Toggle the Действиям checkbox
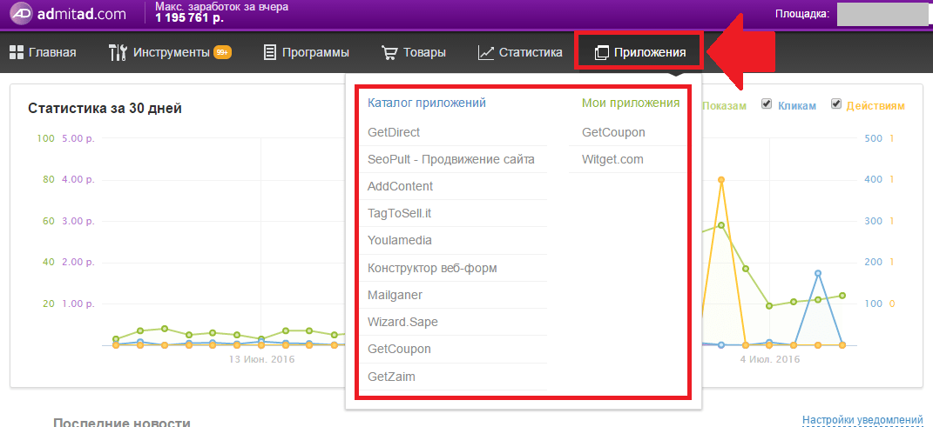933x427 pixels. point(836,104)
